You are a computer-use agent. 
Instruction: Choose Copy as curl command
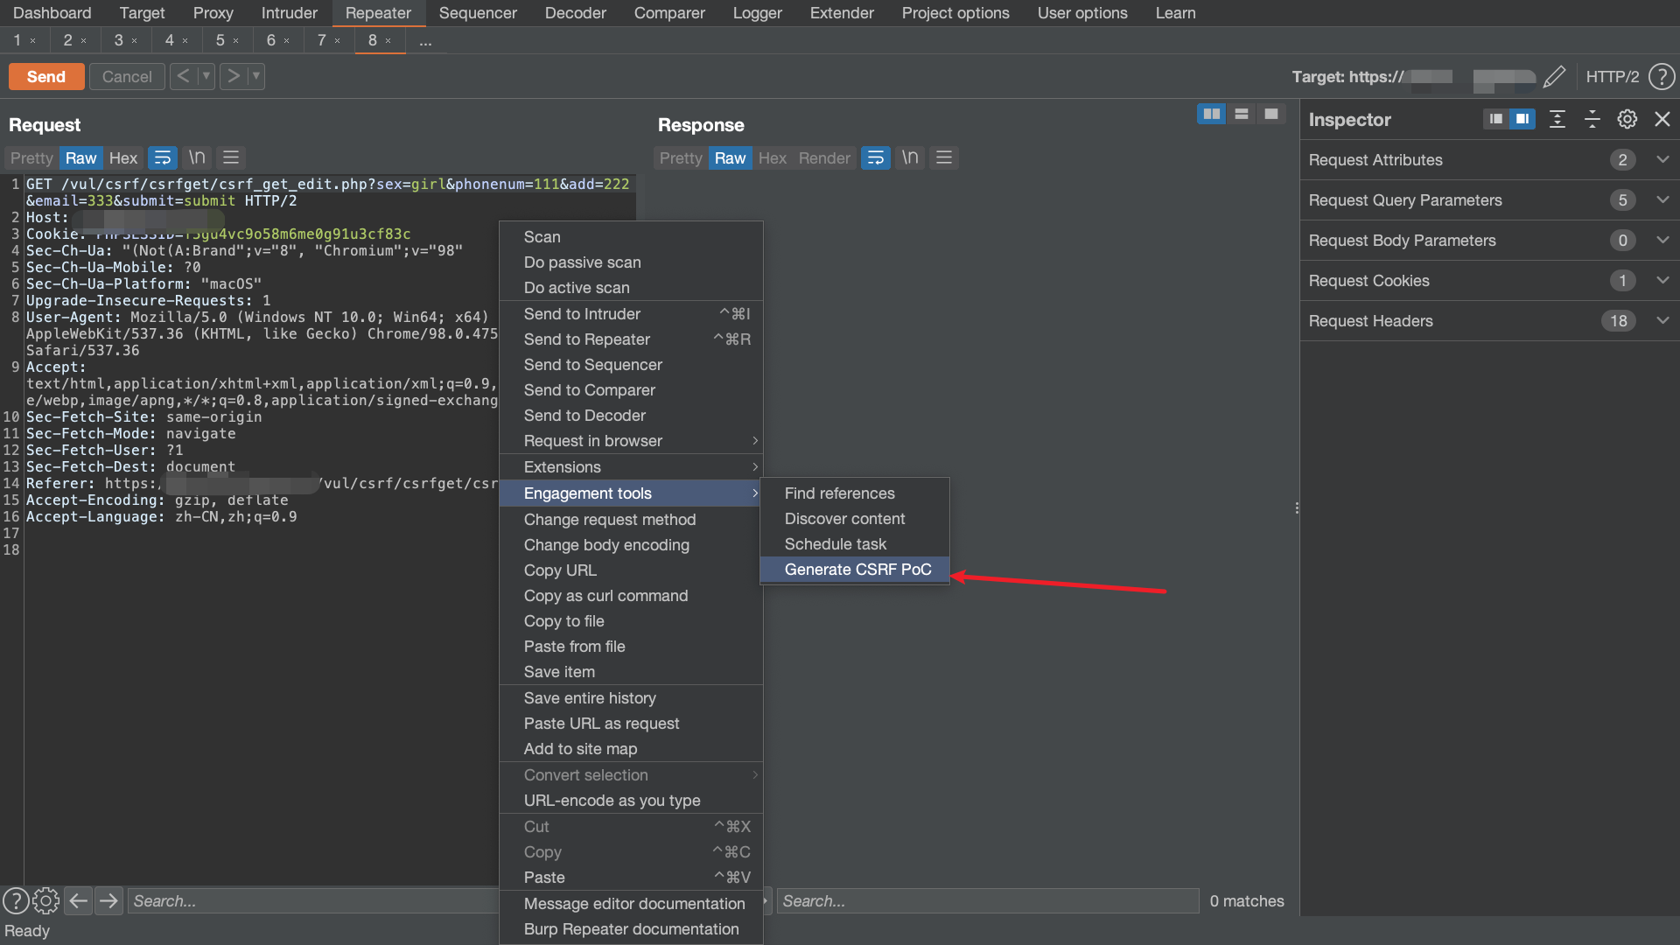631,596
